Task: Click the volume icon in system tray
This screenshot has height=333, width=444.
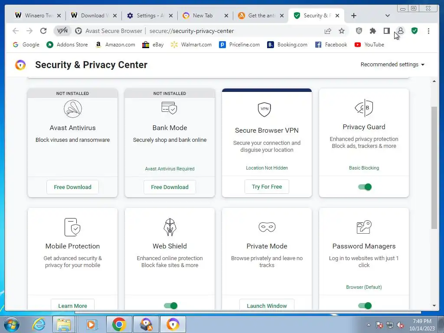Action: pyautogui.click(x=400, y=325)
